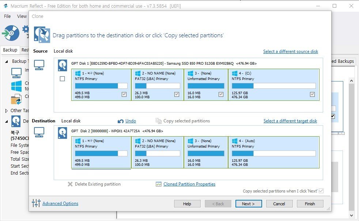The image size is (359, 221).
Task: Toggle the checkbox in the background window
Action: pos(333,116)
